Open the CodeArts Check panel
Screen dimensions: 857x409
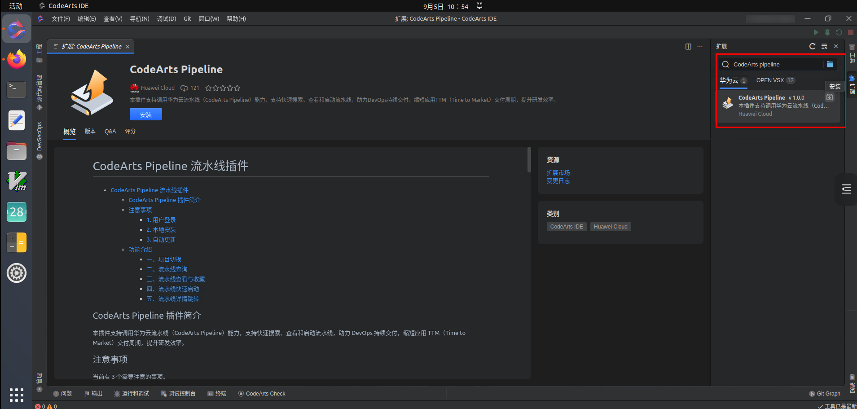[x=262, y=394]
